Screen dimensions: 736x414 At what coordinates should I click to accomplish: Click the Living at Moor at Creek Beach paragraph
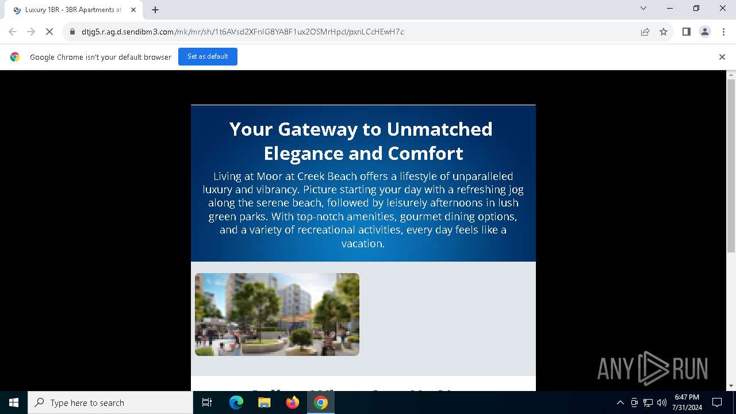(x=363, y=210)
